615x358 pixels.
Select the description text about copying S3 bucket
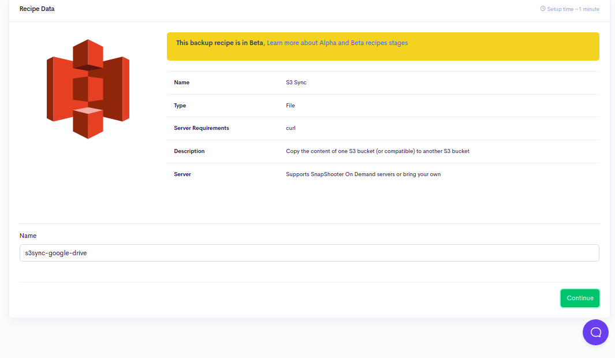tap(377, 151)
